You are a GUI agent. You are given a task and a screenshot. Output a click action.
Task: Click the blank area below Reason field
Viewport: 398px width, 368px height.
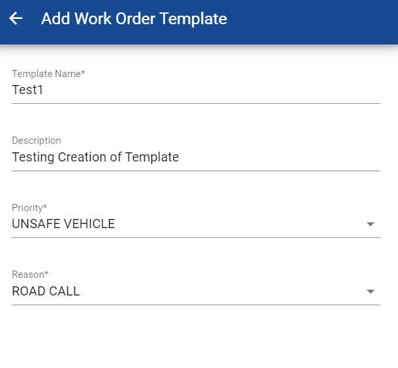pos(196,337)
